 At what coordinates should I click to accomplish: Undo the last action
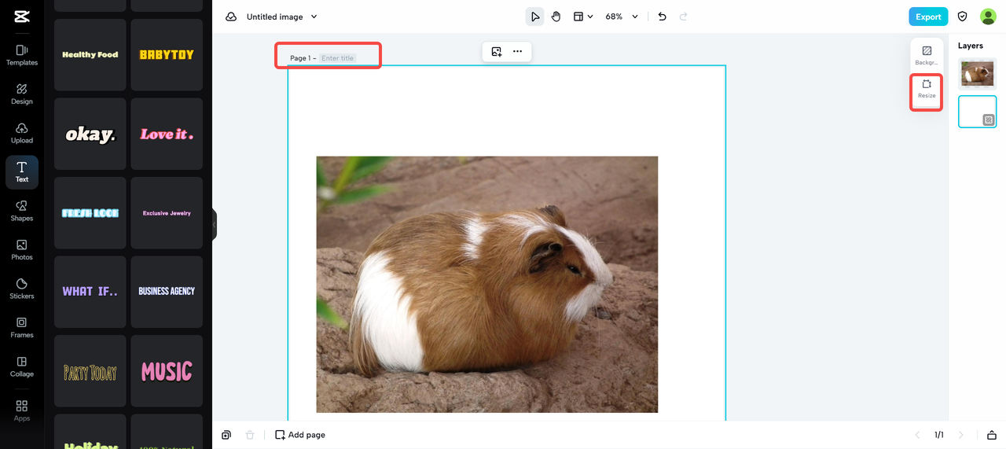(662, 17)
